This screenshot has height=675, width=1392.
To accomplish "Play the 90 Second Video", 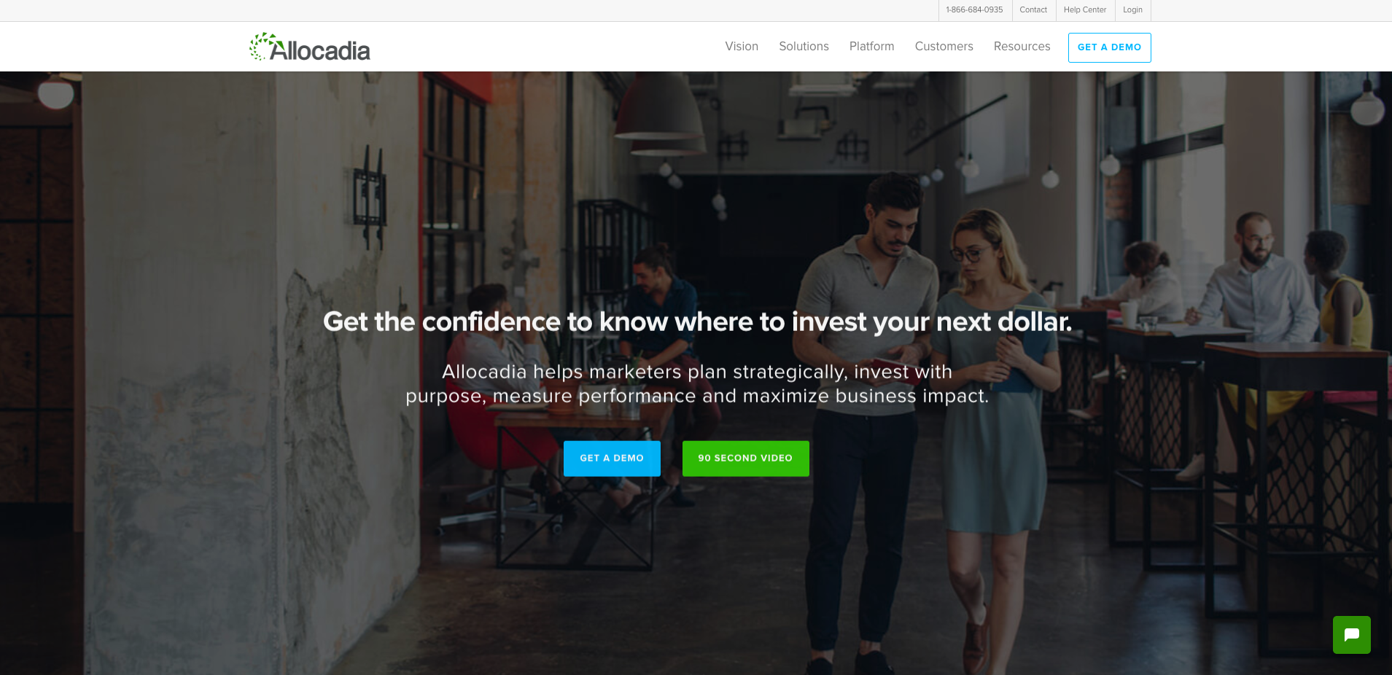I will point(745,459).
